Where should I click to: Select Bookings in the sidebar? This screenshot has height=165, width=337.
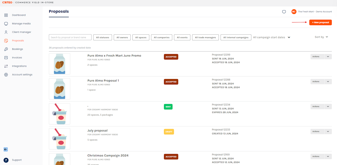pos(17,49)
